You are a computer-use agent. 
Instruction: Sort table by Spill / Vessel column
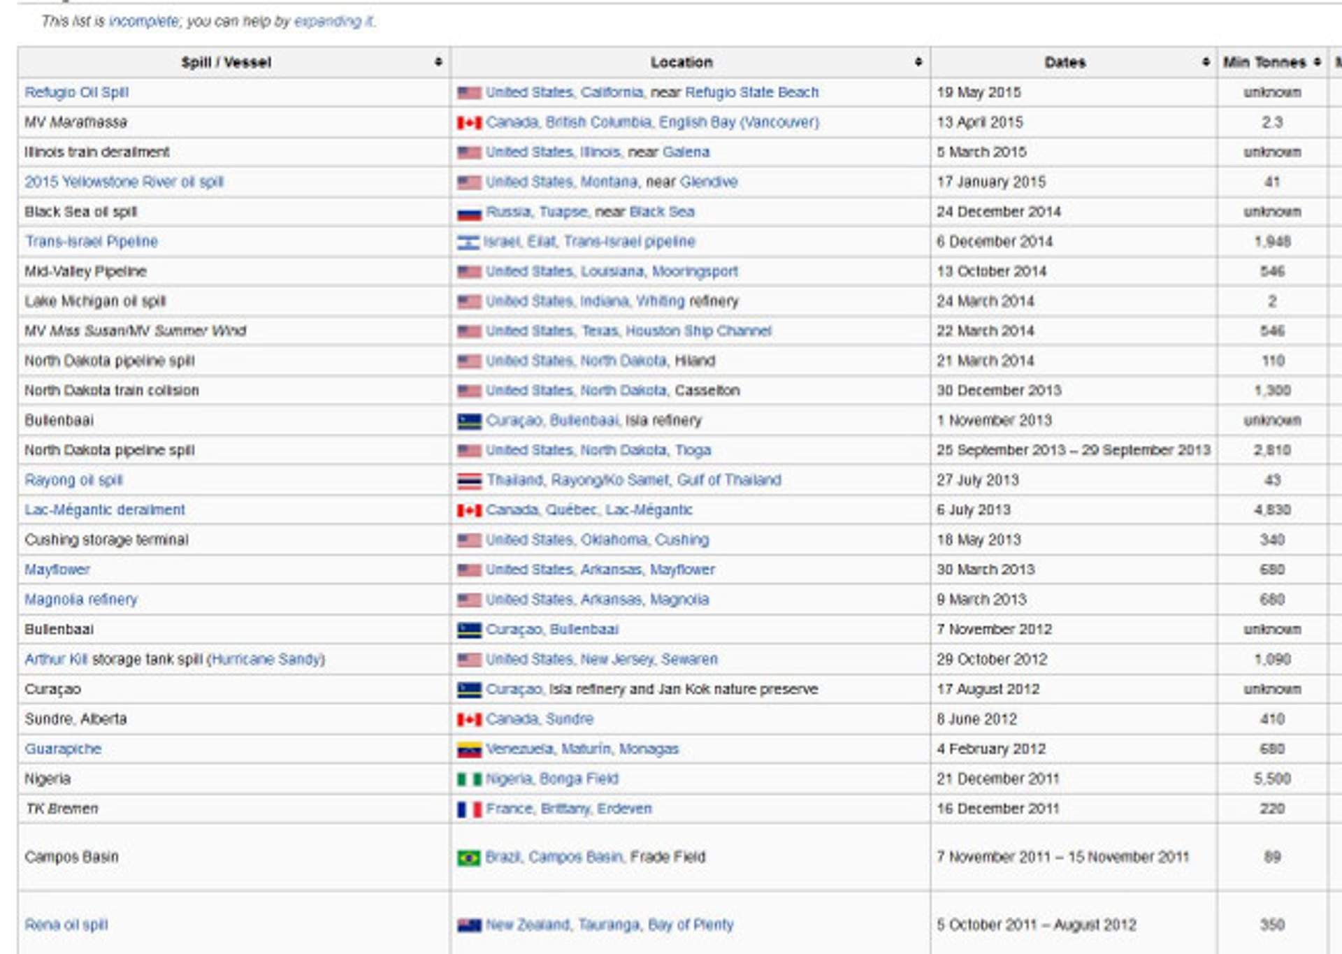coord(438,62)
